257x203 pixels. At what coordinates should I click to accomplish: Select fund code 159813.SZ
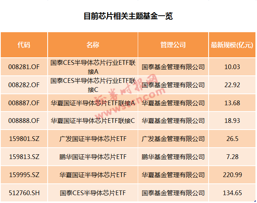point(24,157)
